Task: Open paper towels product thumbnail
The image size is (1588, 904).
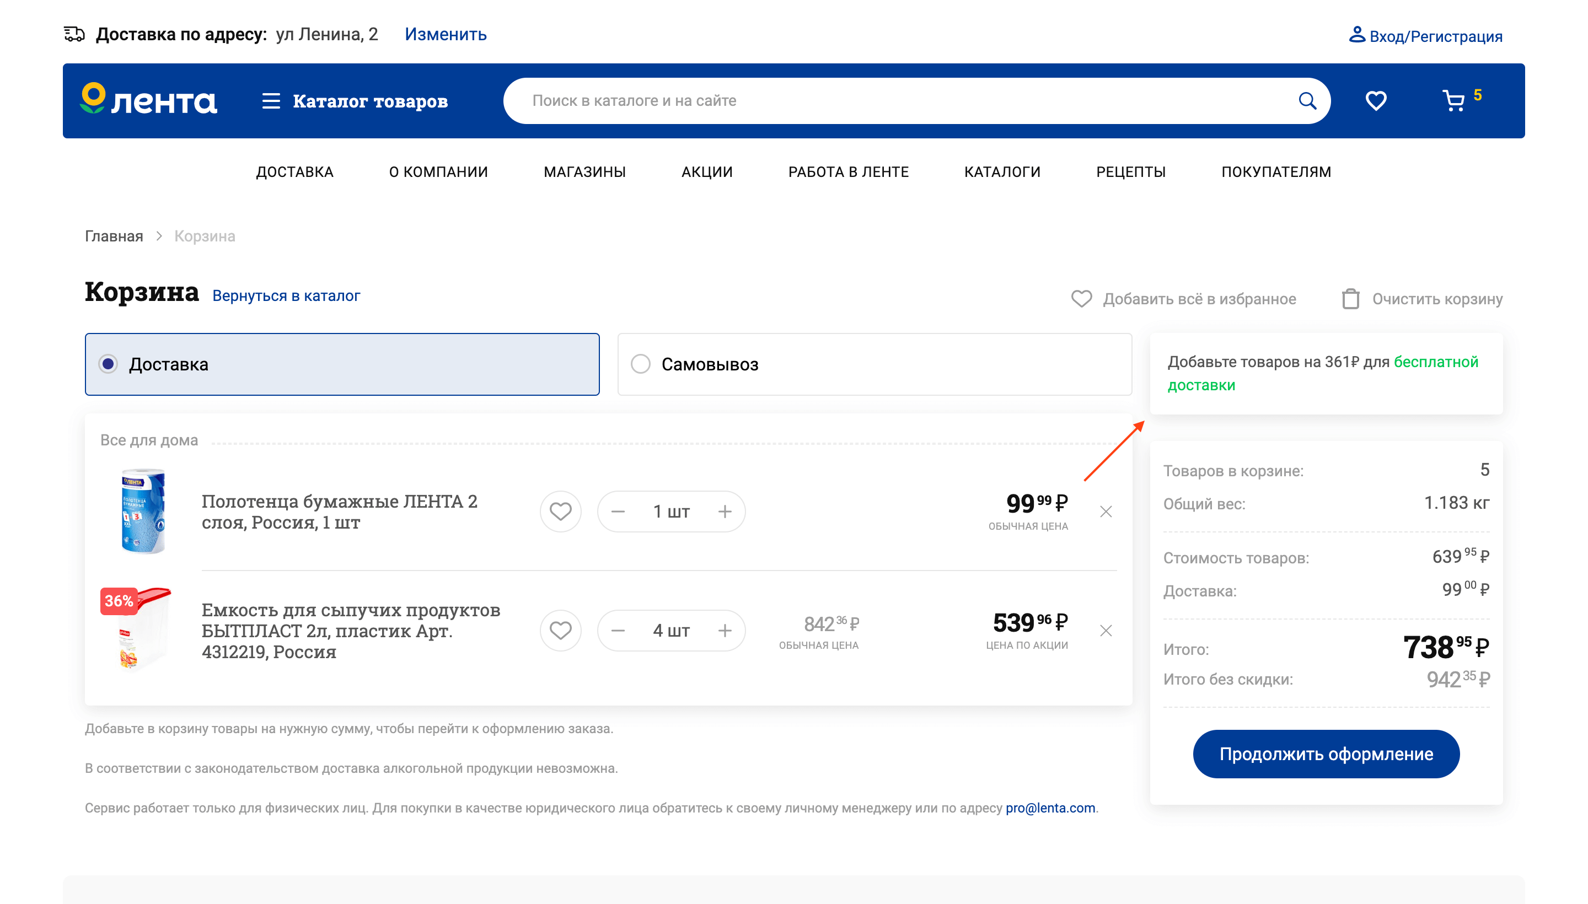Action: pyautogui.click(x=143, y=511)
